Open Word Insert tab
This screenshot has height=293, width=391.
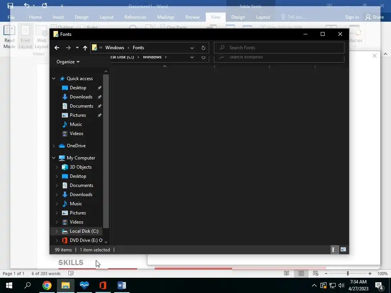[x=58, y=17]
